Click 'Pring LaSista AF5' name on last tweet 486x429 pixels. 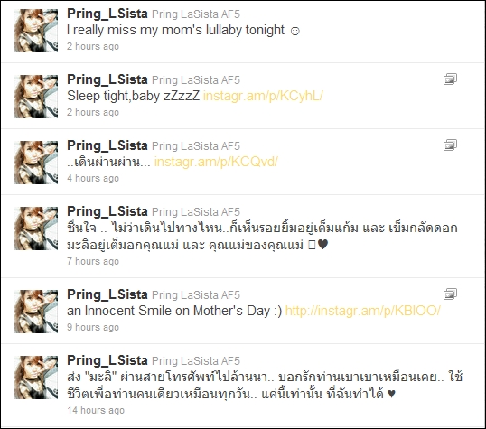coord(196,361)
